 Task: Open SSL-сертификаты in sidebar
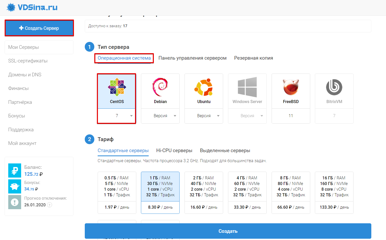coord(28,61)
